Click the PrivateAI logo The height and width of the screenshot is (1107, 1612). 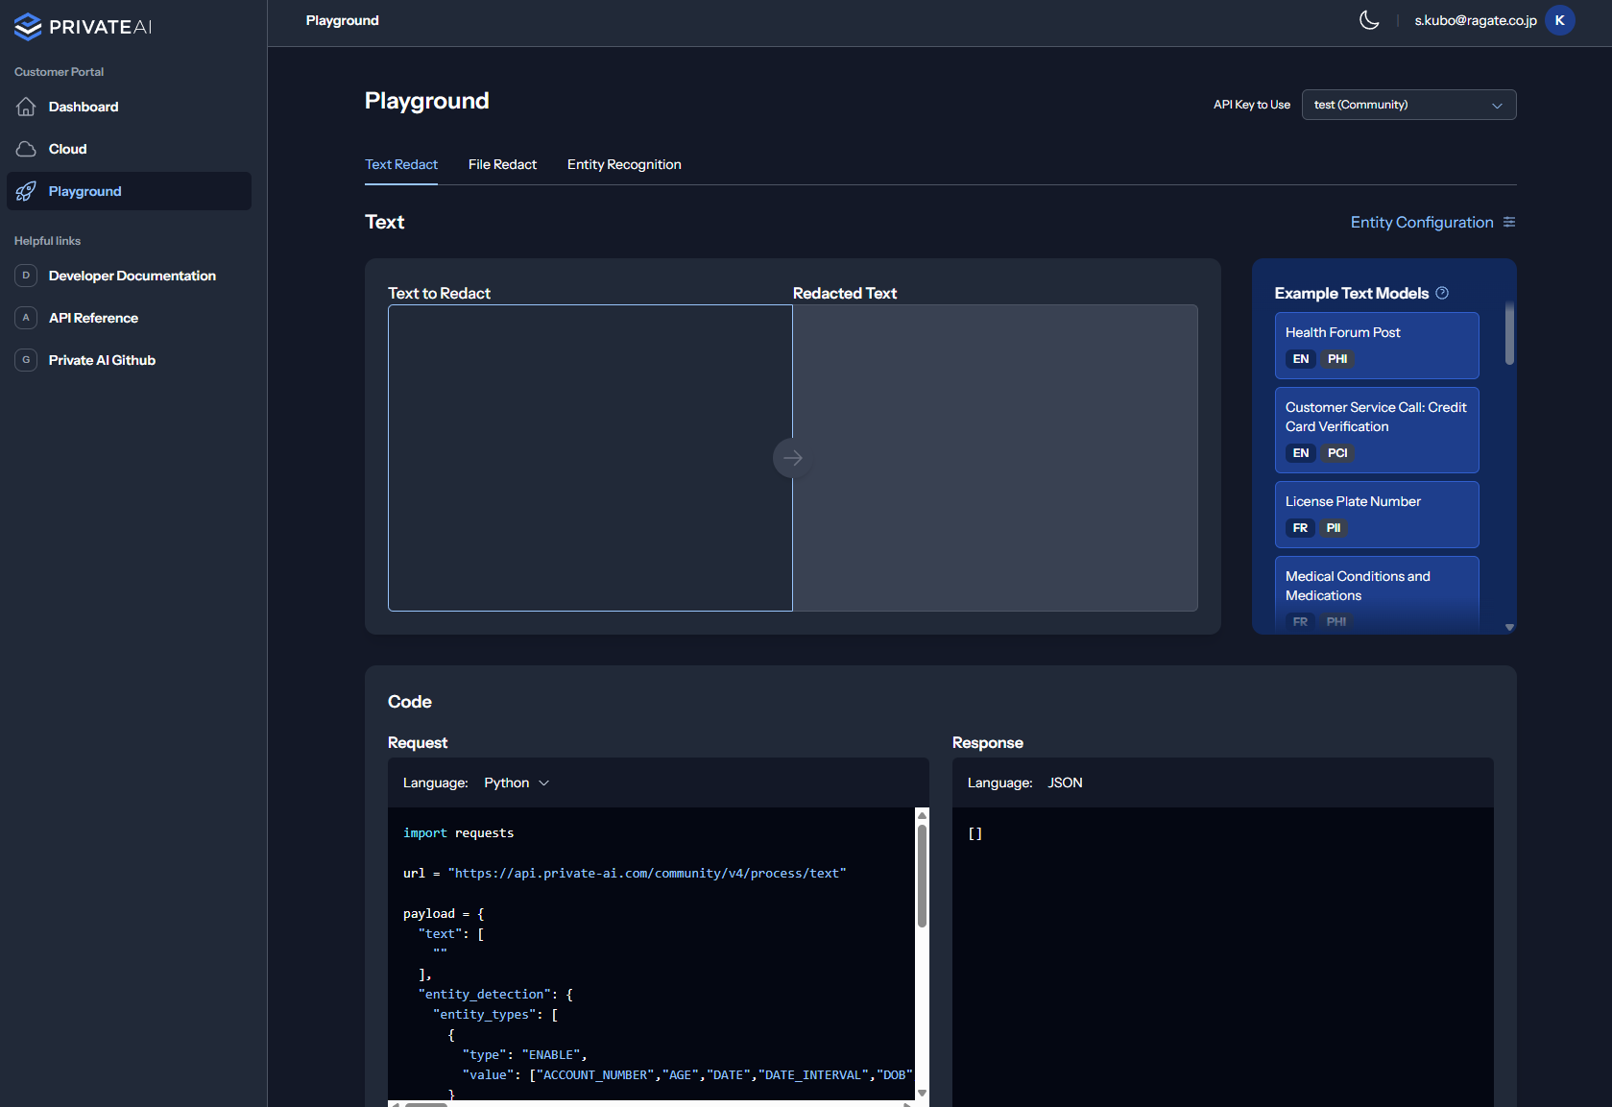tap(84, 27)
